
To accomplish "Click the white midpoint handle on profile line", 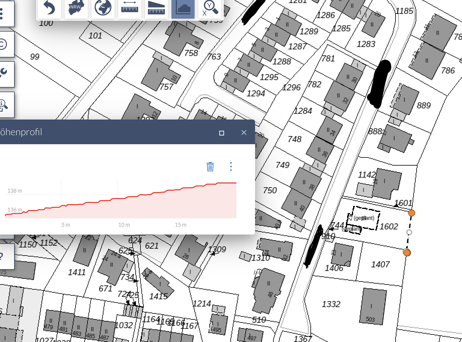I will click(409, 232).
